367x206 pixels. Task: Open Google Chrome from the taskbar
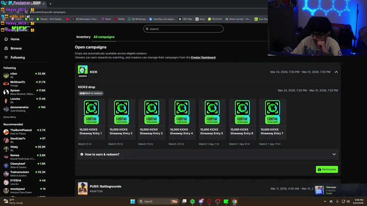(x=235, y=201)
